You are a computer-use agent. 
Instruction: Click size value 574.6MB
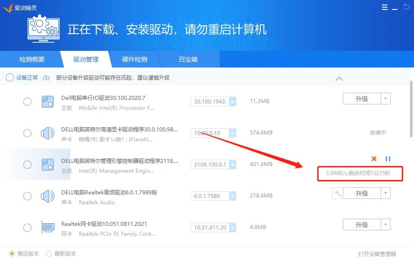point(261,133)
